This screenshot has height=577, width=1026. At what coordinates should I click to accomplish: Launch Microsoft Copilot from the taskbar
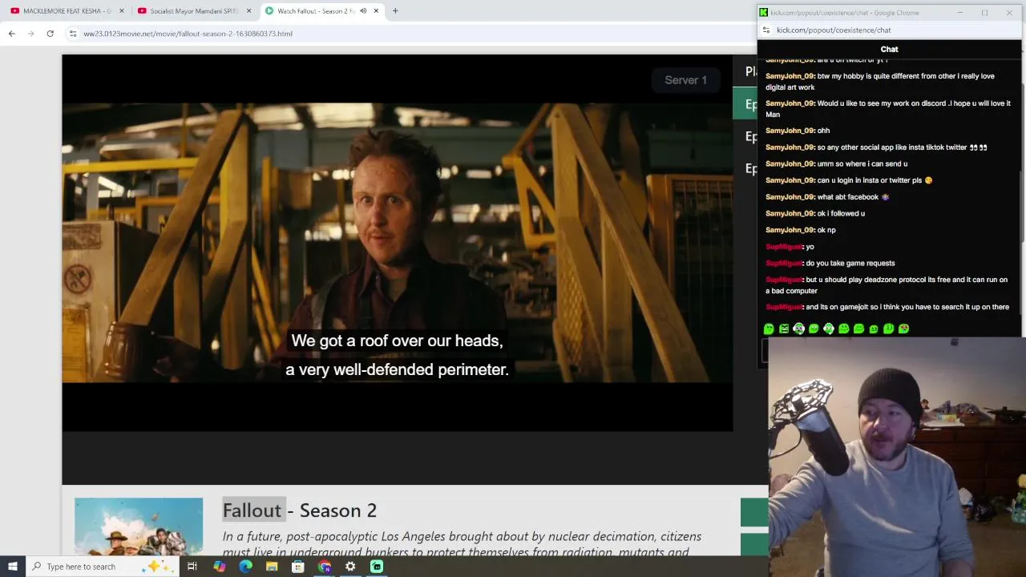coord(219,567)
